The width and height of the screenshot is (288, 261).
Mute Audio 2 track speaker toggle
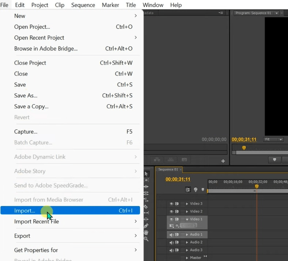(171, 242)
